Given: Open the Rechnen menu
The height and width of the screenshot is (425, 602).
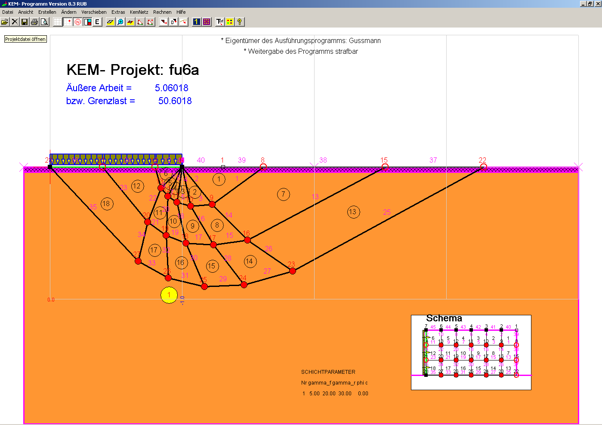Looking at the screenshot, I should 162,12.
